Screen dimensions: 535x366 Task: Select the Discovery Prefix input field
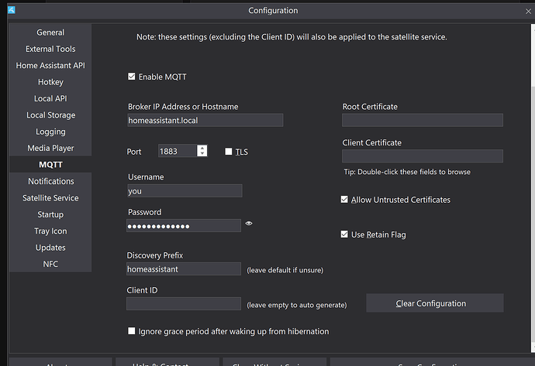184,269
